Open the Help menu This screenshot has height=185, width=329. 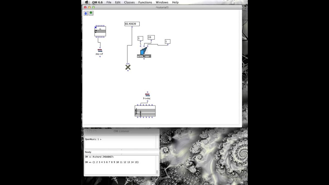175,2
